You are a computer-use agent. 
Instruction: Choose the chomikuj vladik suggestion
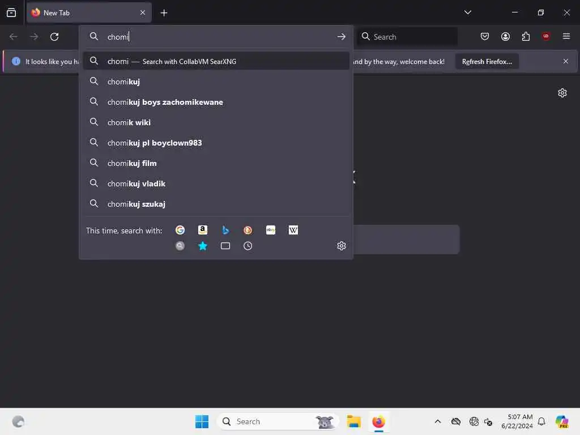tap(216, 183)
